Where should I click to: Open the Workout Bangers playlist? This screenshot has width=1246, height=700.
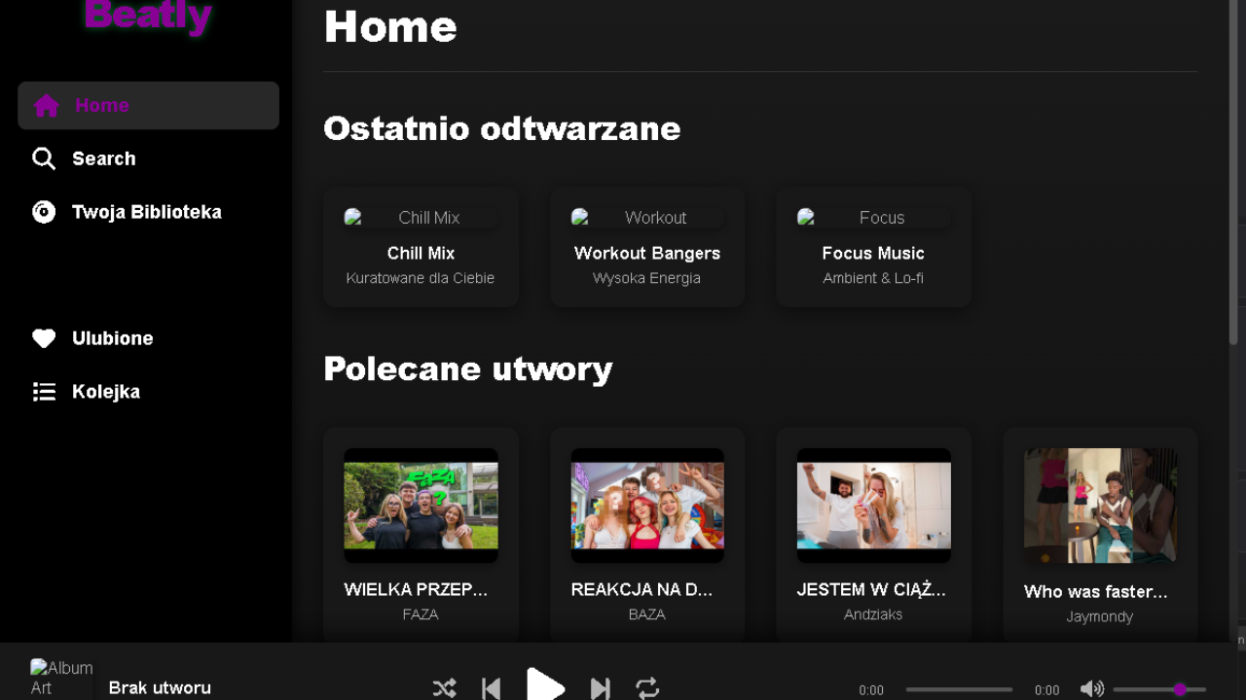point(646,246)
